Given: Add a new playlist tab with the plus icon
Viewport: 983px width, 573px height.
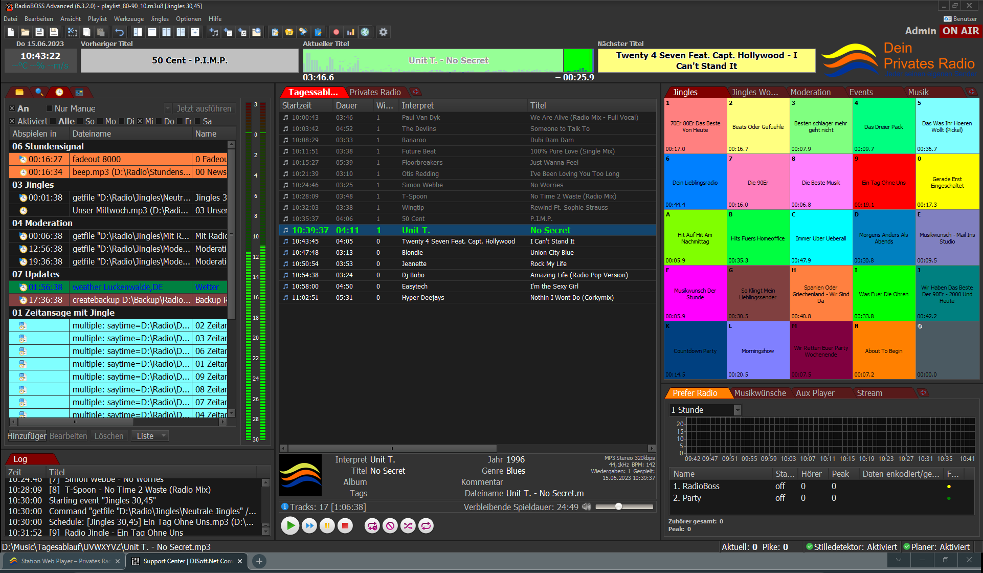Looking at the screenshot, I should point(416,92).
